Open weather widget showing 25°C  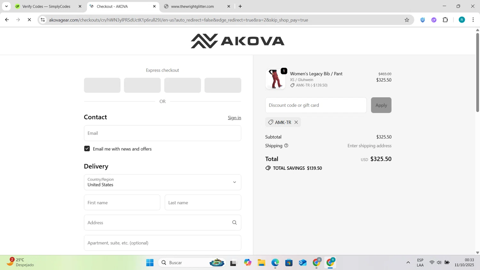click(x=20, y=262)
